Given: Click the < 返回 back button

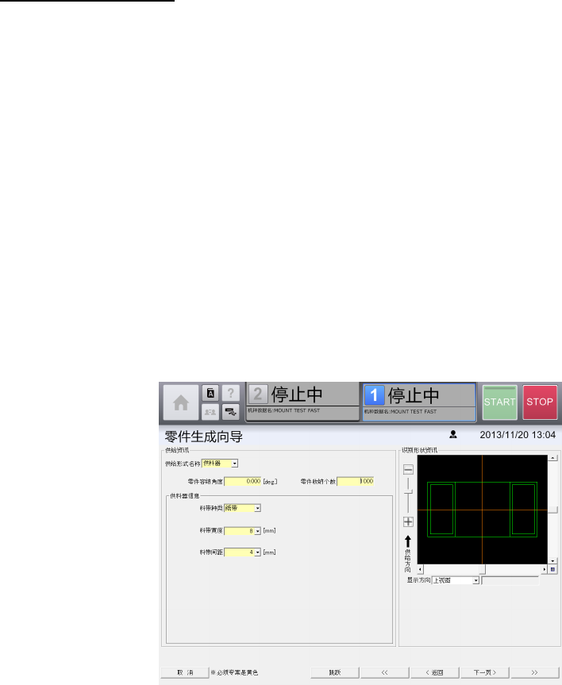Looking at the screenshot, I should [435, 672].
